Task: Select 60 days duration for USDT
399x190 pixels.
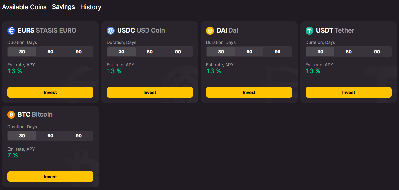Action: pyautogui.click(x=349, y=52)
